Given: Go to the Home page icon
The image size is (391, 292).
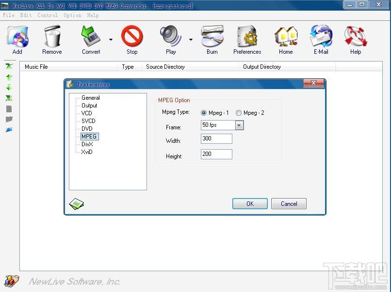Looking at the screenshot, I should tap(286, 37).
